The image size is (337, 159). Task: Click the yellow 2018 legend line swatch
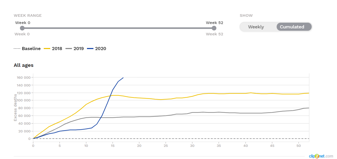click(x=47, y=49)
